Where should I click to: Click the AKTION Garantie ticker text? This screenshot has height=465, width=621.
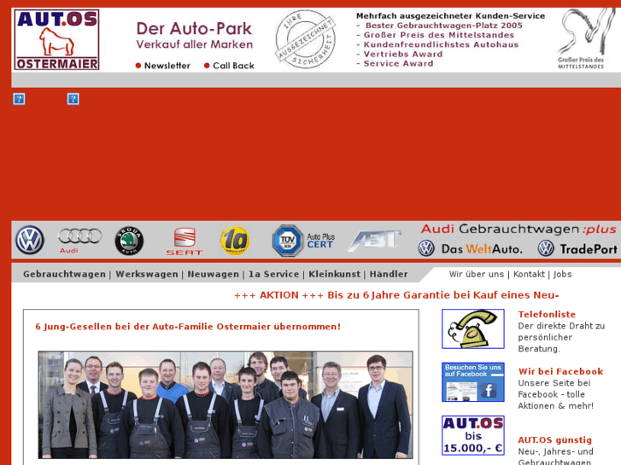pyautogui.click(x=396, y=295)
